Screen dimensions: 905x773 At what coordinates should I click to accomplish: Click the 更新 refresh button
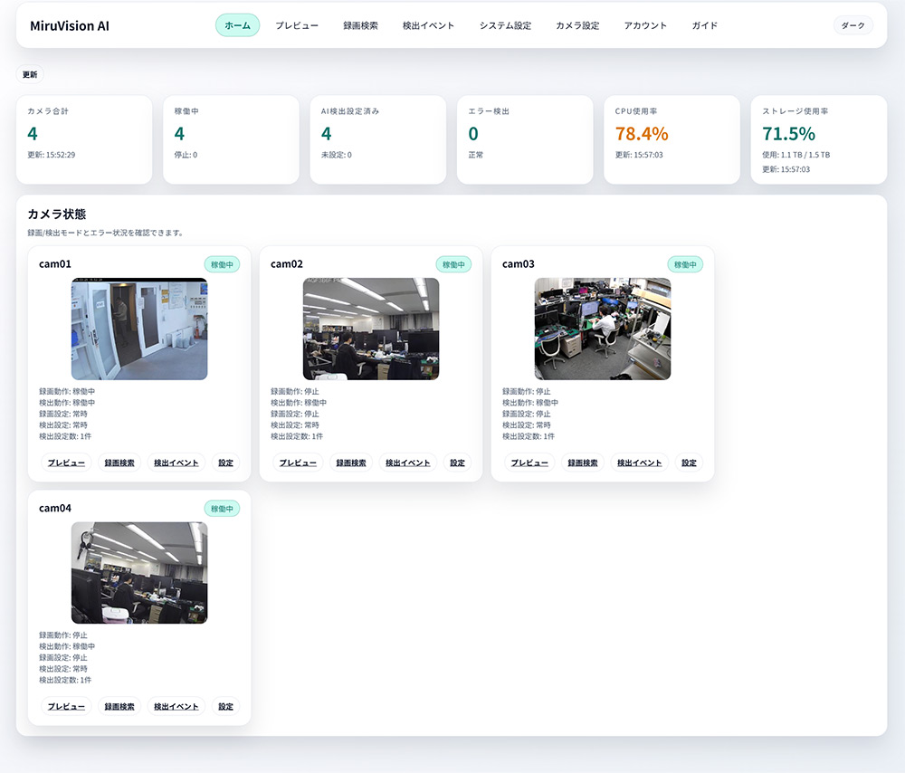[30, 74]
